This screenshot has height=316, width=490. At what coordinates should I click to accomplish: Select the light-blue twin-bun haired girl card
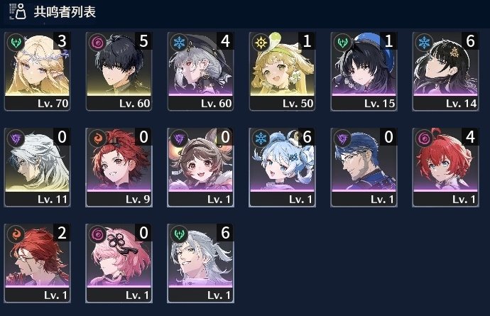[x=282, y=167]
